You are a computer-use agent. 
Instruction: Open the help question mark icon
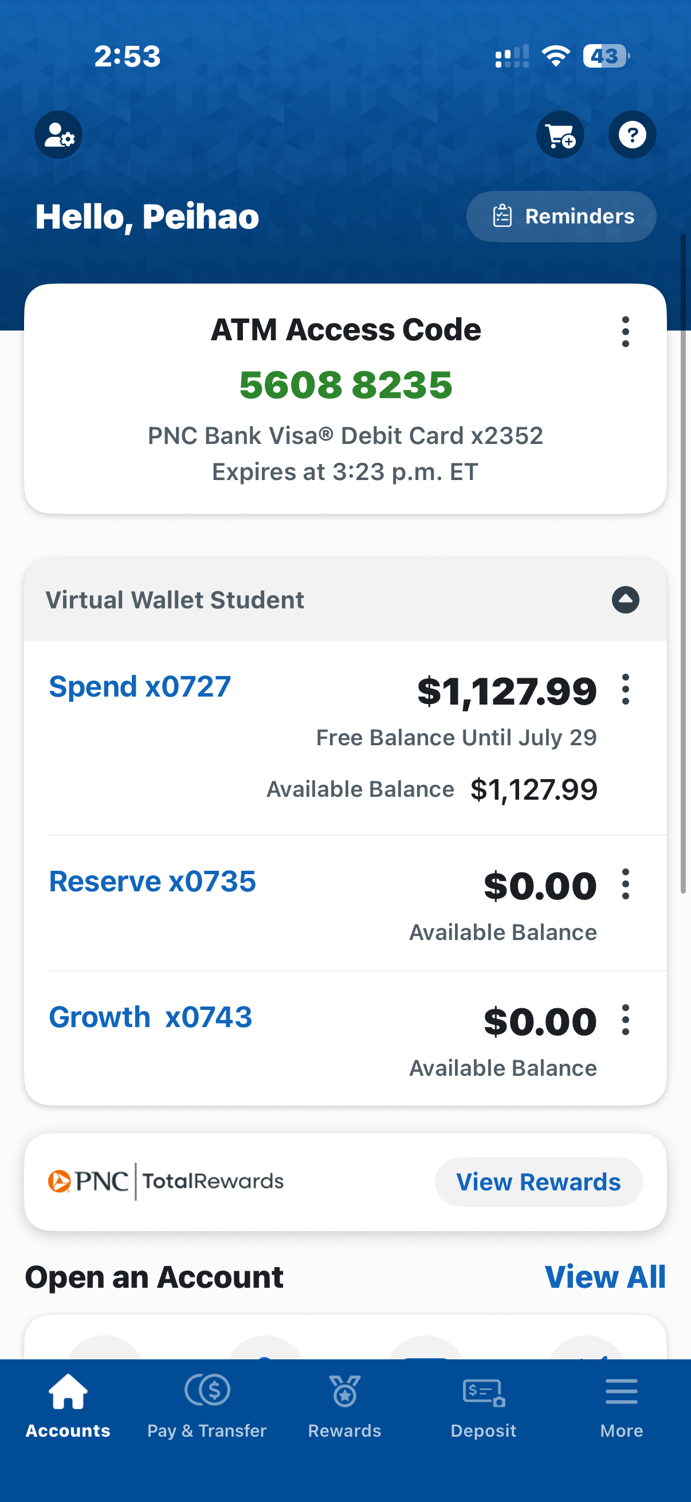(632, 135)
